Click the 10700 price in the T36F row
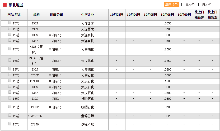 167,41
